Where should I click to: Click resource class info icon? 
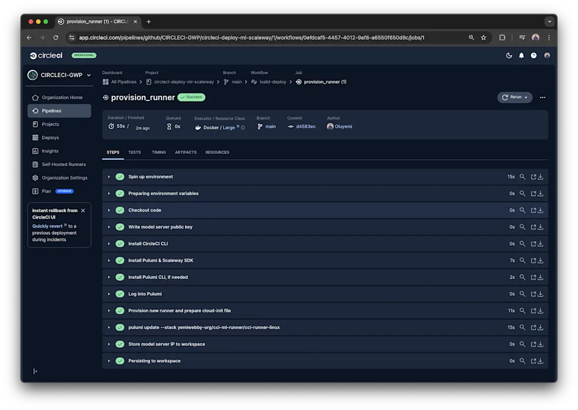tap(243, 127)
